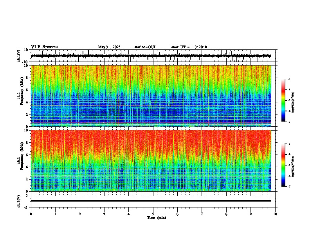Screen dimensions: 310x240
Task: Click the "4" tick on Time axis
Action: [129, 214]
